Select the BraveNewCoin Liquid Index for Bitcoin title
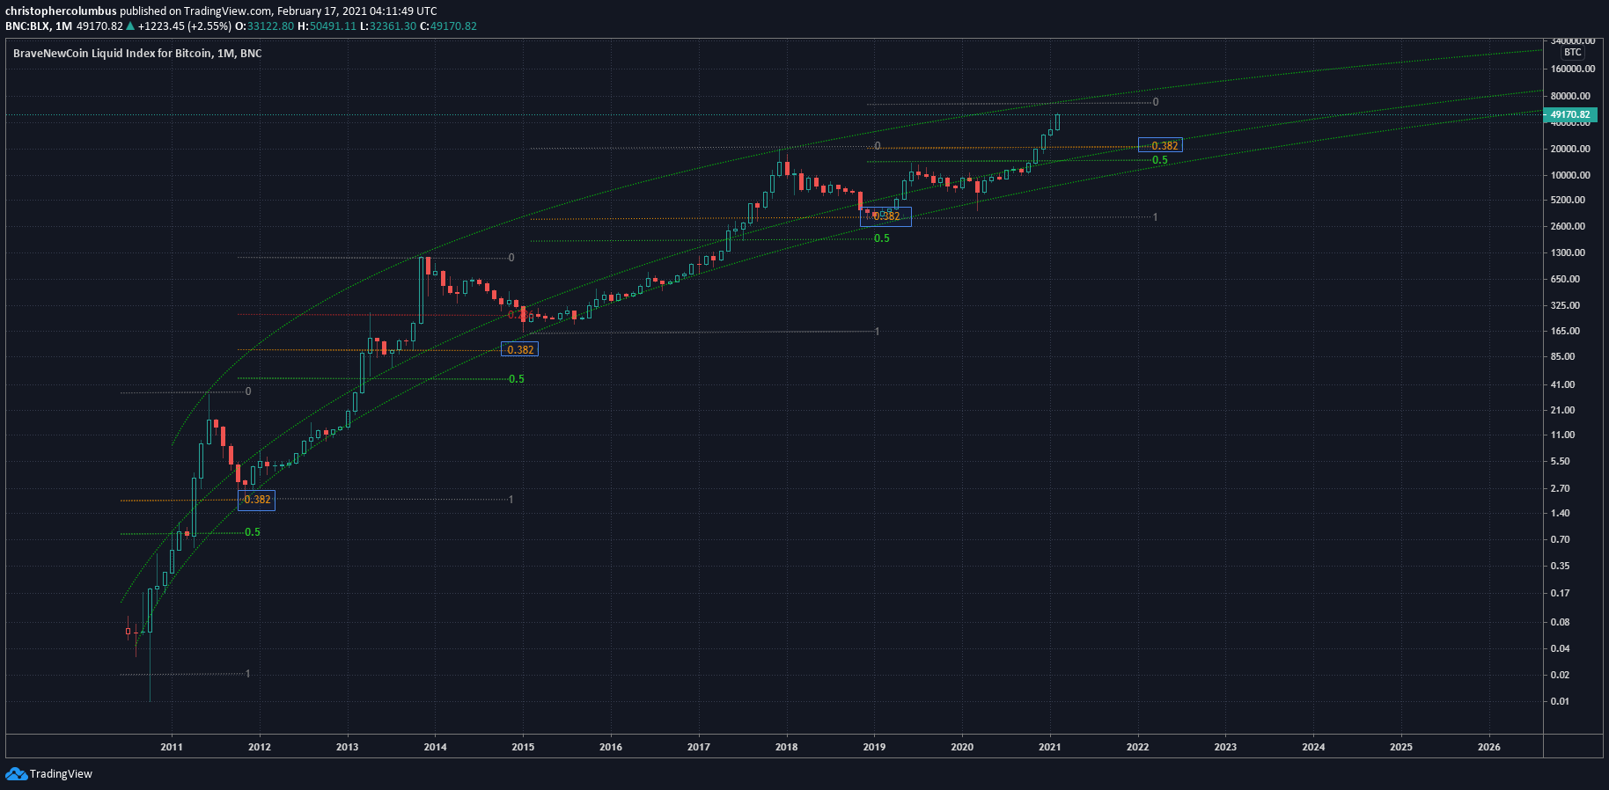Image resolution: width=1609 pixels, height=790 pixels. click(137, 54)
